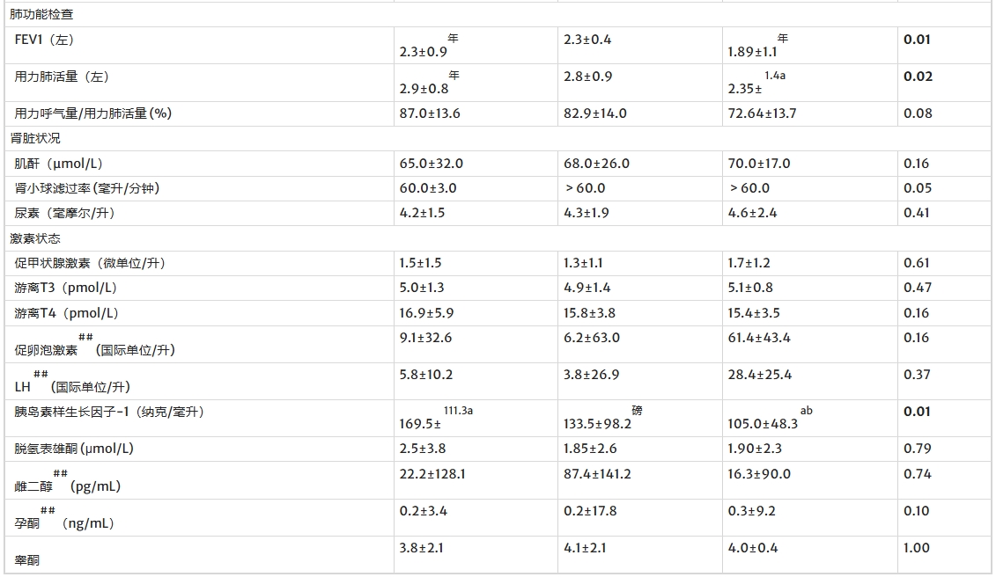The image size is (996, 577).
Task: Click the 尿素 row p-value 0.41
Action: click(x=916, y=213)
